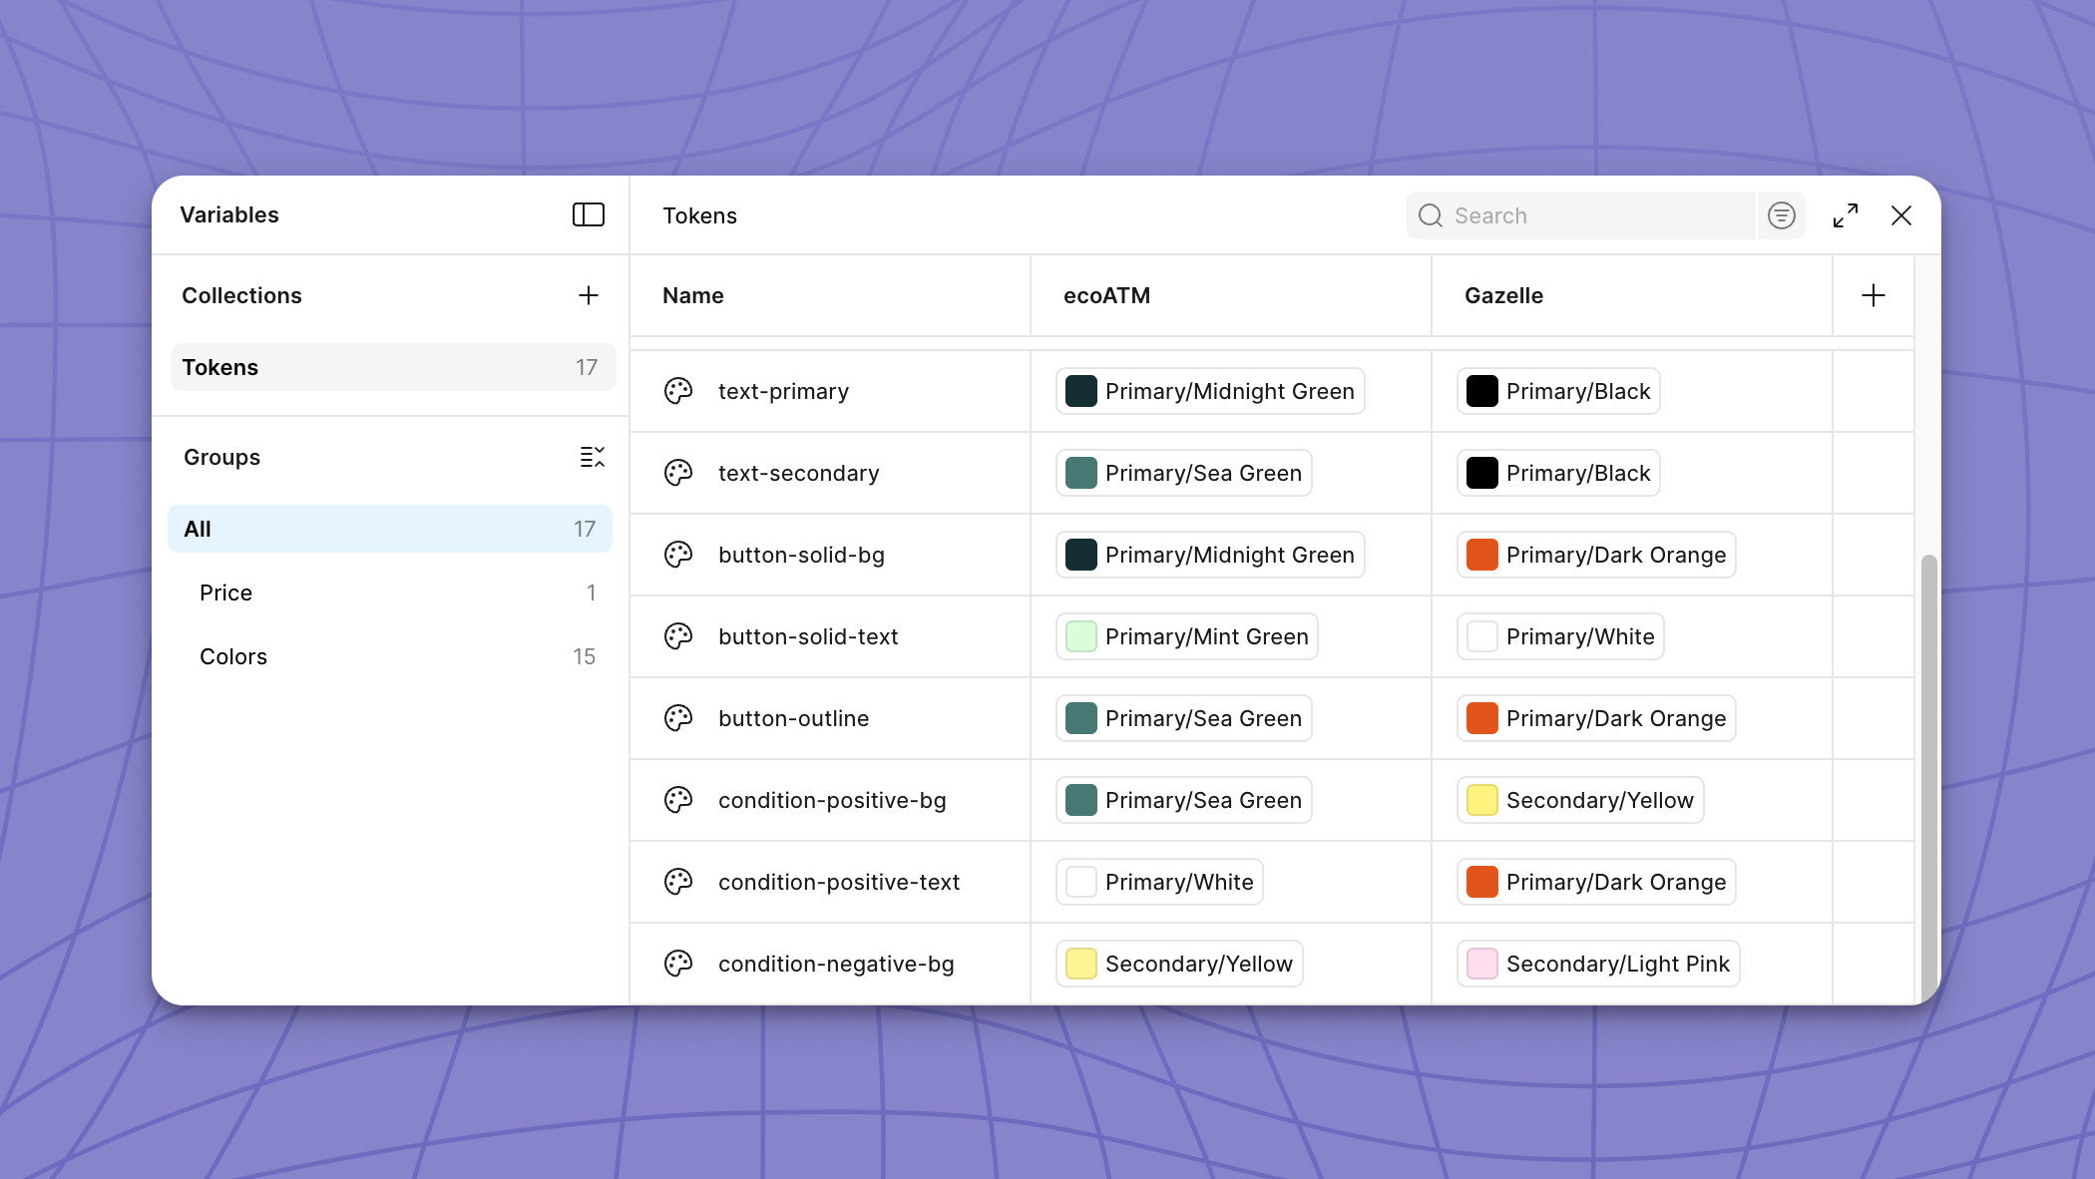Expand the variables panel to full size
This screenshot has height=1179, width=2095.
tap(1845, 215)
